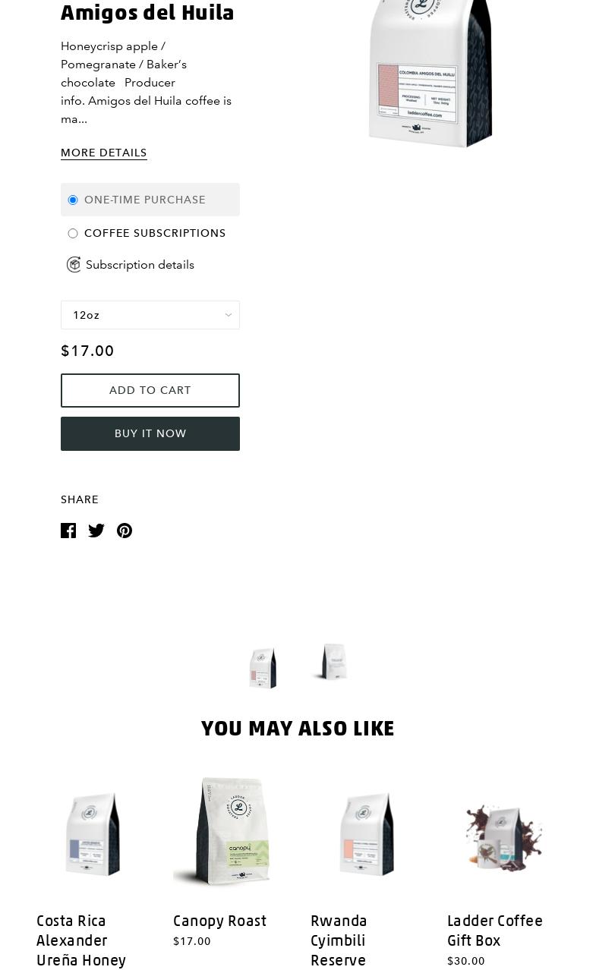The width and height of the screenshot is (596, 970).
Task: View the first front-facing bag thumbnail
Action: click(263, 668)
